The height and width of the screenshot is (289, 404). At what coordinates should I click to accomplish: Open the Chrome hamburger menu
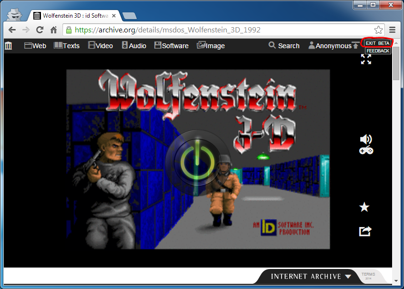392,30
